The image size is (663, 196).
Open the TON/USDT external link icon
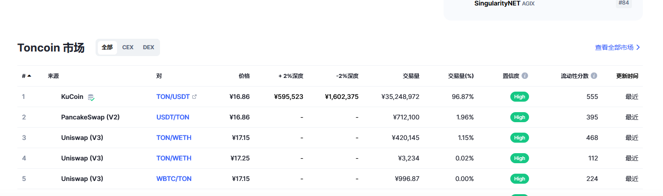click(194, 97)
